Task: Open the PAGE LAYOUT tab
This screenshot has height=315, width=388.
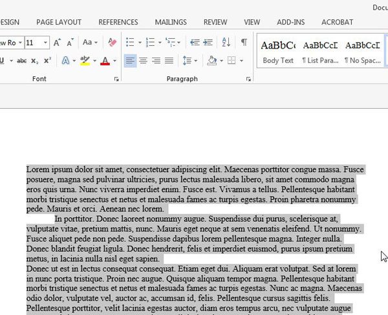Action: click(x=59, y=22)
